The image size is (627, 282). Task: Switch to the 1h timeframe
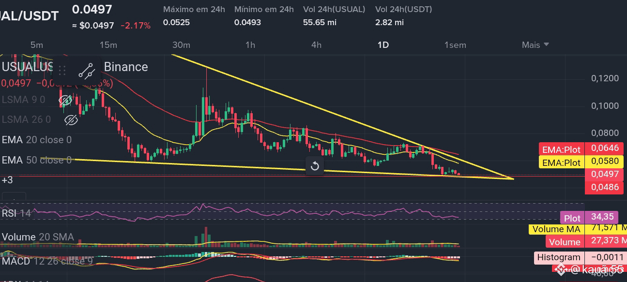coord(250,45)
